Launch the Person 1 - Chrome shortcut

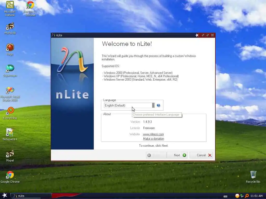(x=30, y=9)
